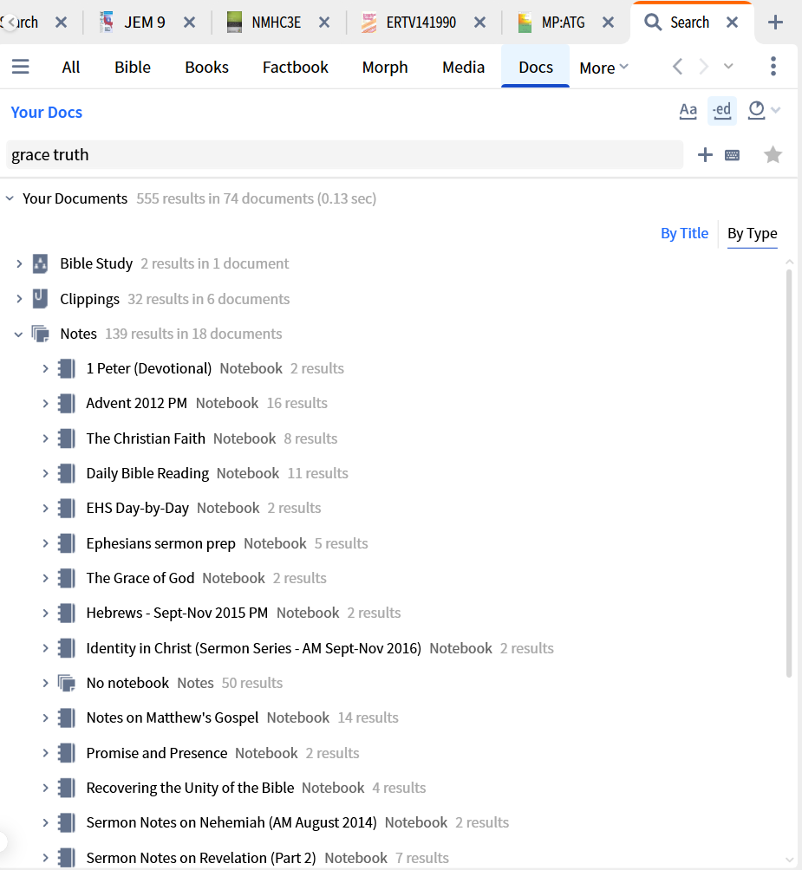Click the No notebook notes icon
802x870 pixels.
pyautogui.click(x=67, y=683)
